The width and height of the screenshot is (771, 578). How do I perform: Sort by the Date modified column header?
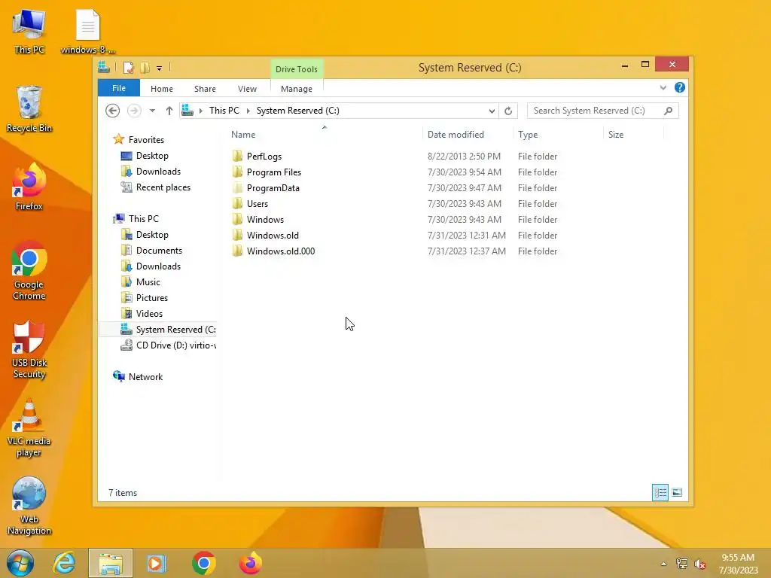467,134
